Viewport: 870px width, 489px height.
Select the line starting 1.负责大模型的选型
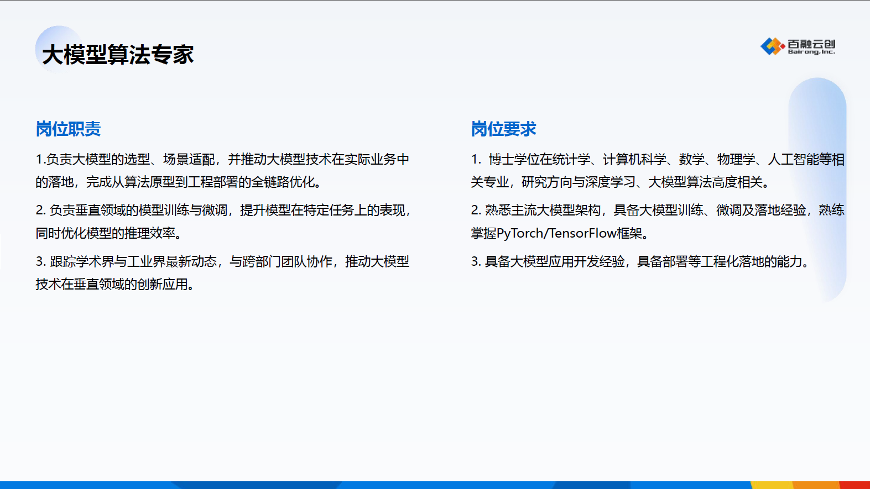[x=222, y=160]
